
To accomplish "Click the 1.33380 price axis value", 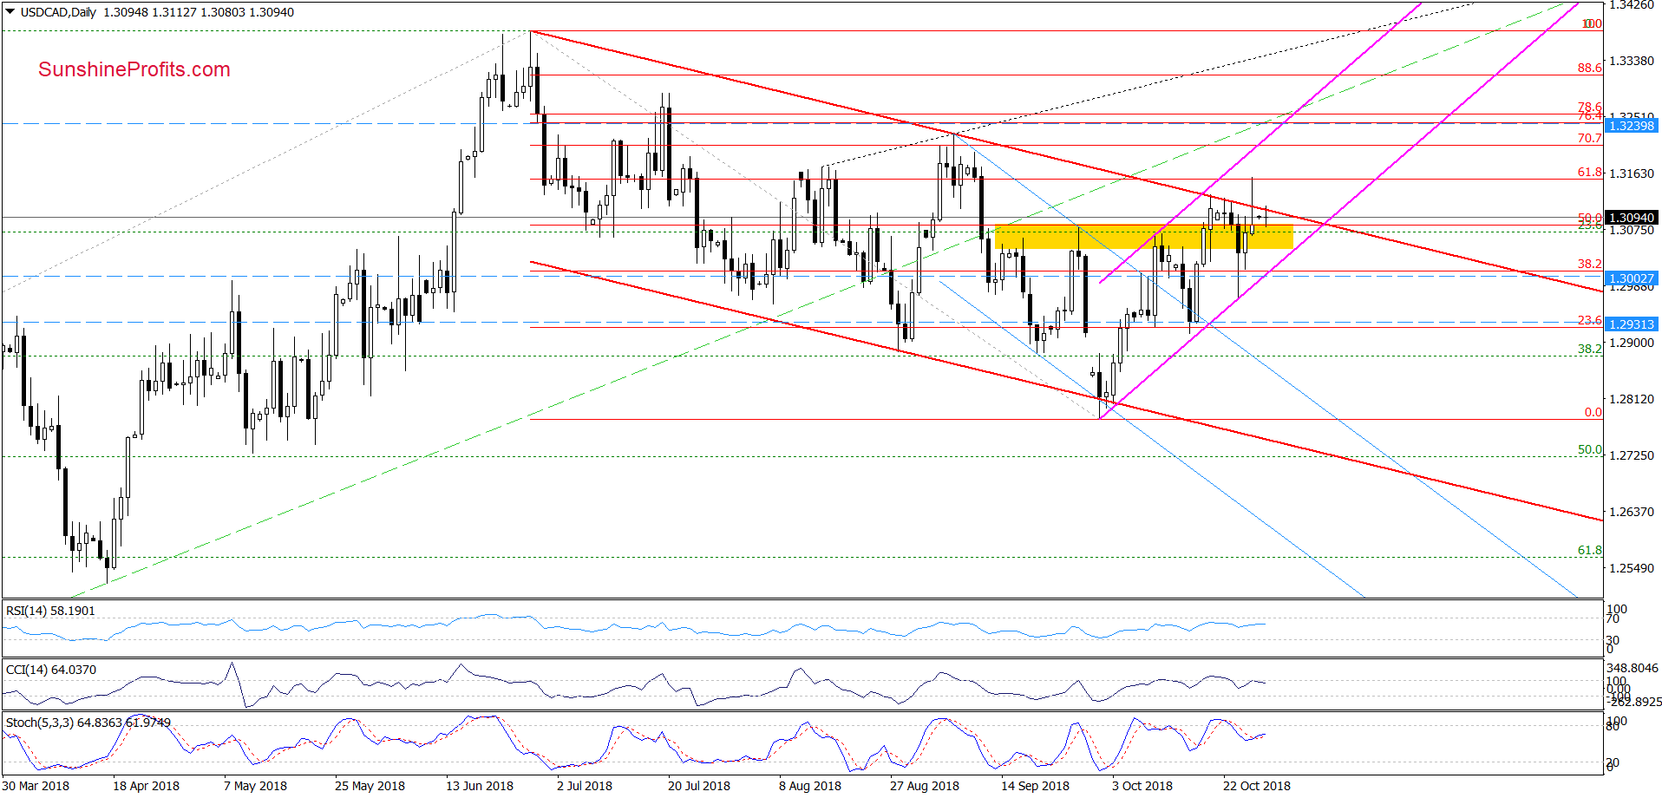I will tap(1632, 61).
